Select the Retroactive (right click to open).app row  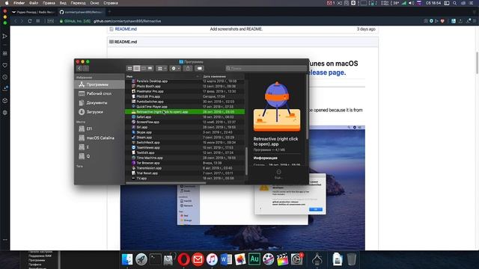point(185,112)
